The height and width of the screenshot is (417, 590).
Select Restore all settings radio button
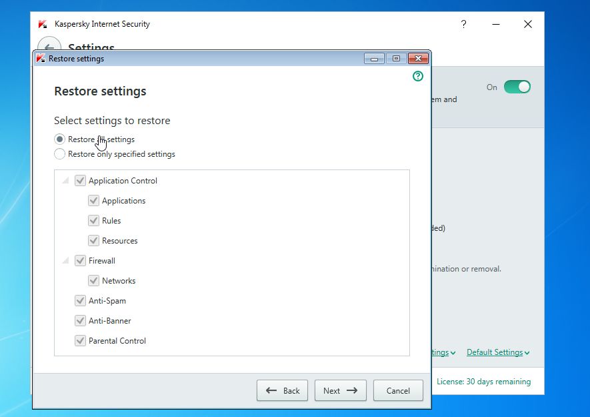point(59,139)
